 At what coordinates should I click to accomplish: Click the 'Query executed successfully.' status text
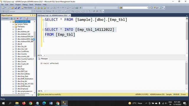(x=50, y=95)
